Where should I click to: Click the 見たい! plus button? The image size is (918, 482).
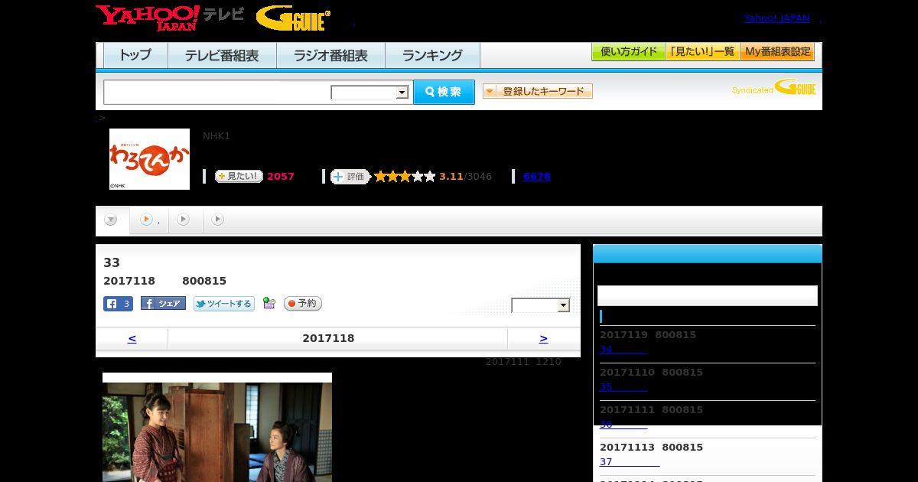(239, 177)
